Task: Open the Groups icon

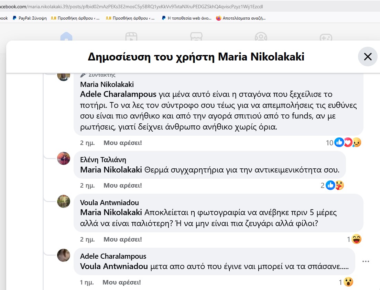Action: click(x=261, y=36)
